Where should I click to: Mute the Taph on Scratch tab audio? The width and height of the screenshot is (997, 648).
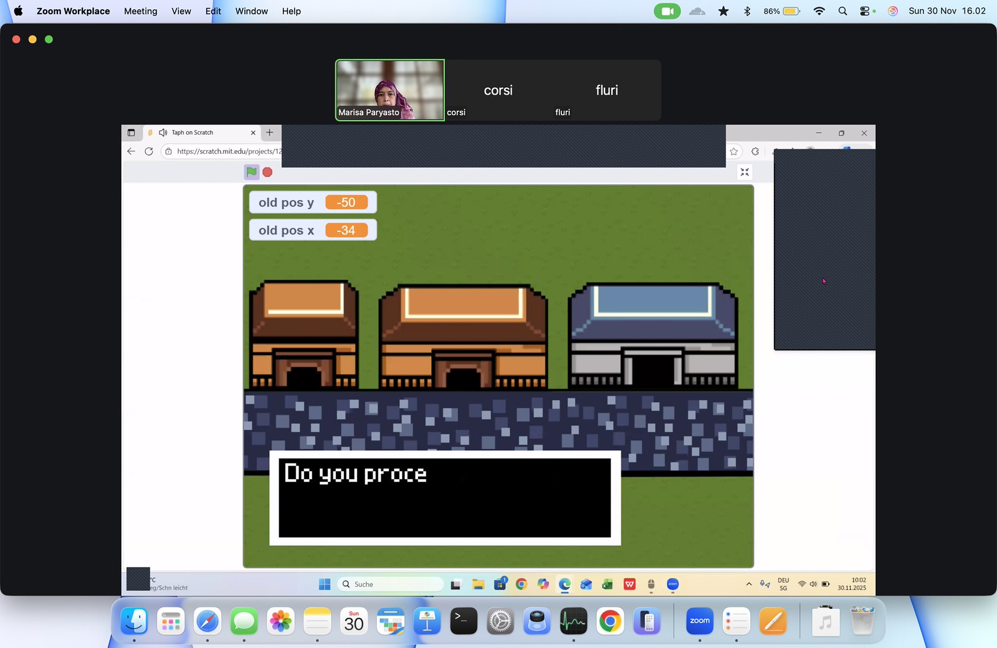pos(162,133)
